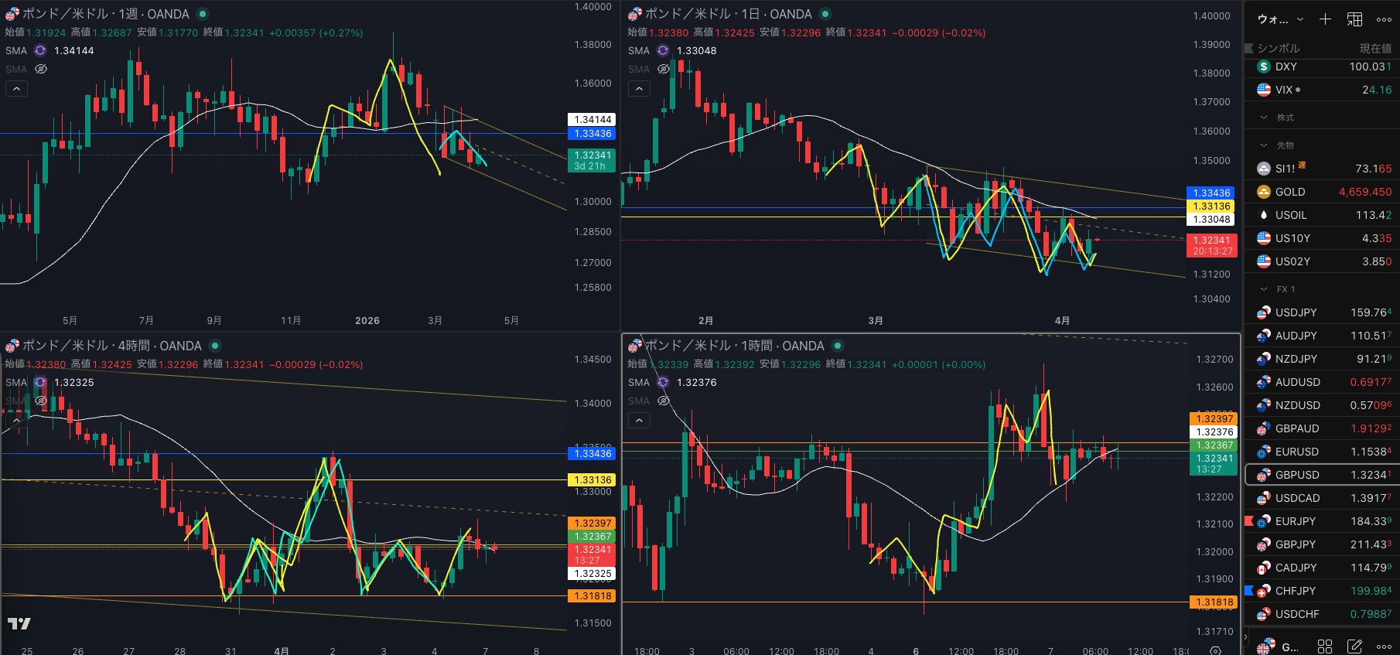The height and width of the screenshot is (655, 1400).
Task: Collapse the 先物 section in watchlist
Action: (x=1264, y=145)
